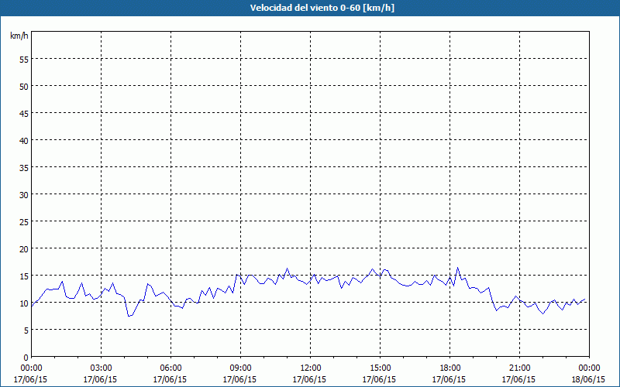
Task: Click the 09:00 time label
Action: 240,368
